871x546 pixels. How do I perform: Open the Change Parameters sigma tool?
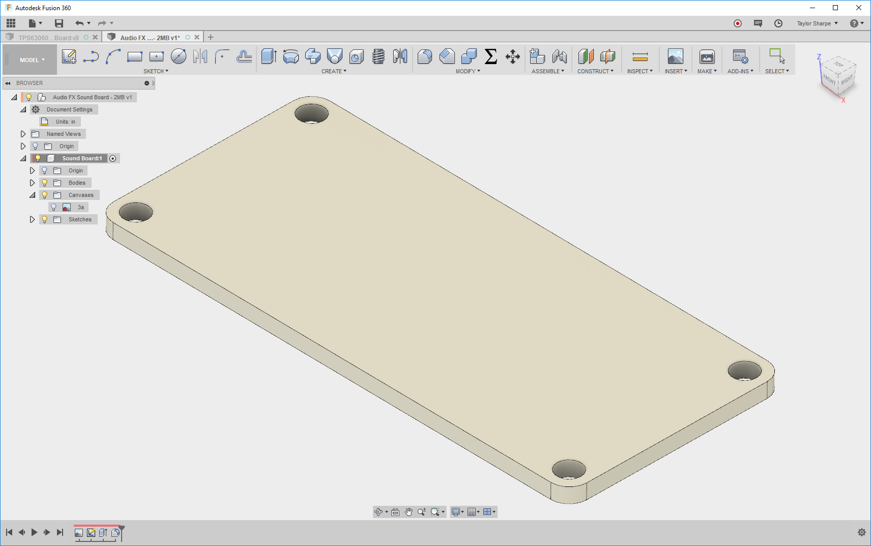pyautogui.click(x=490, y=58)
